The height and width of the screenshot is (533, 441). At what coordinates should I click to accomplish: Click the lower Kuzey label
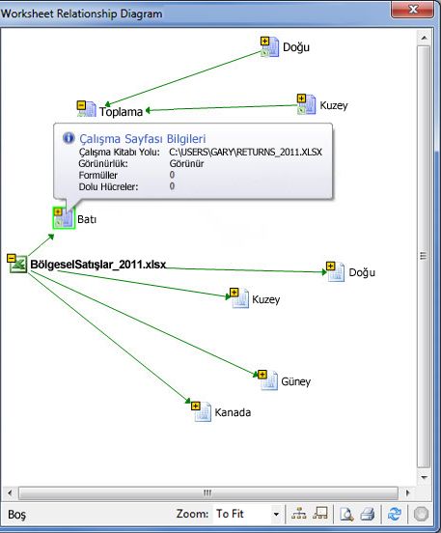(265, 299)
